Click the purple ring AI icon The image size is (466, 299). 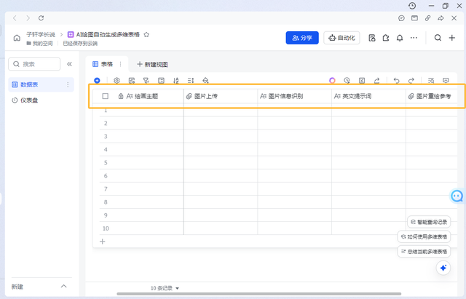332,81
